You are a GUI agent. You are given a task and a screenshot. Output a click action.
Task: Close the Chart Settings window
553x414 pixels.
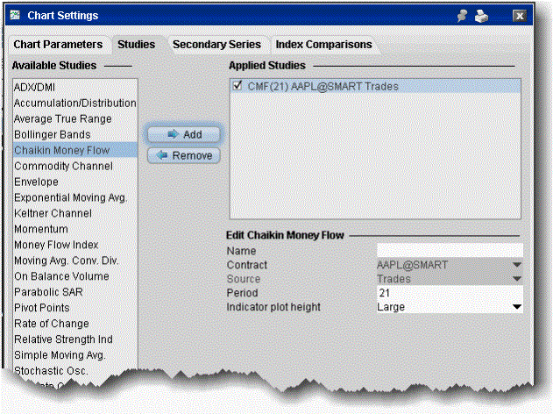click(519, 16)
